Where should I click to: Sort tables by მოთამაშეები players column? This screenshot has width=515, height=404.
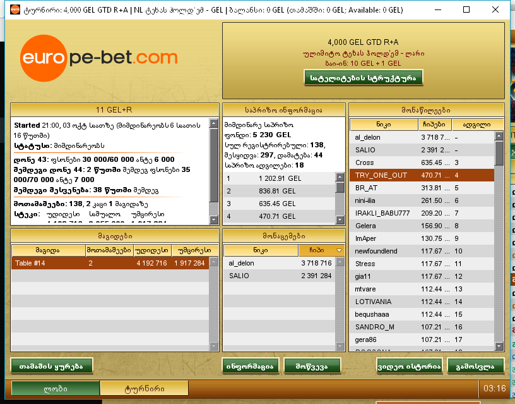(109, 250)
